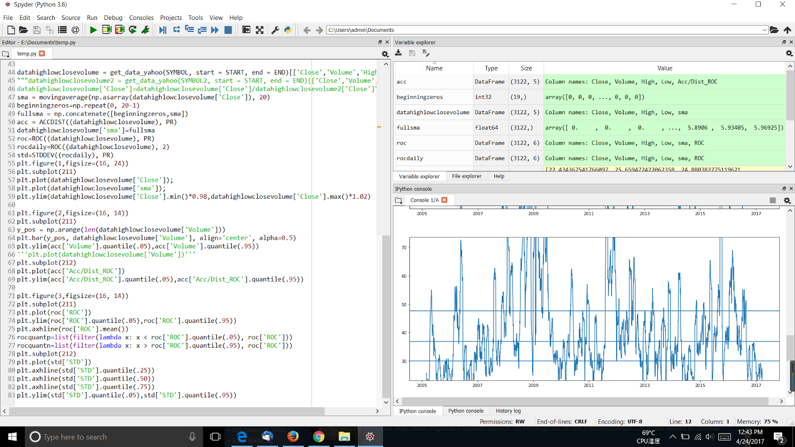The image size is (795, 447).
Task: Go to next cursor position
Action: pos(319,30)
